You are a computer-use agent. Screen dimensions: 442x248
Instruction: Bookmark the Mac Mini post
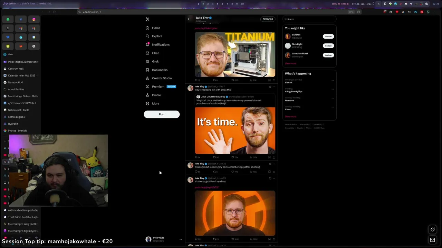point(269,157)
